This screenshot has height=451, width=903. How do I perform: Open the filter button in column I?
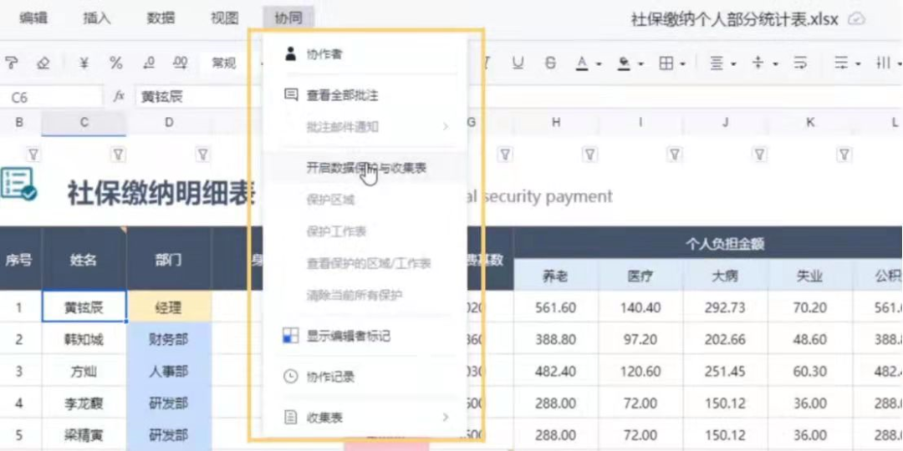[x=674, y=155]
